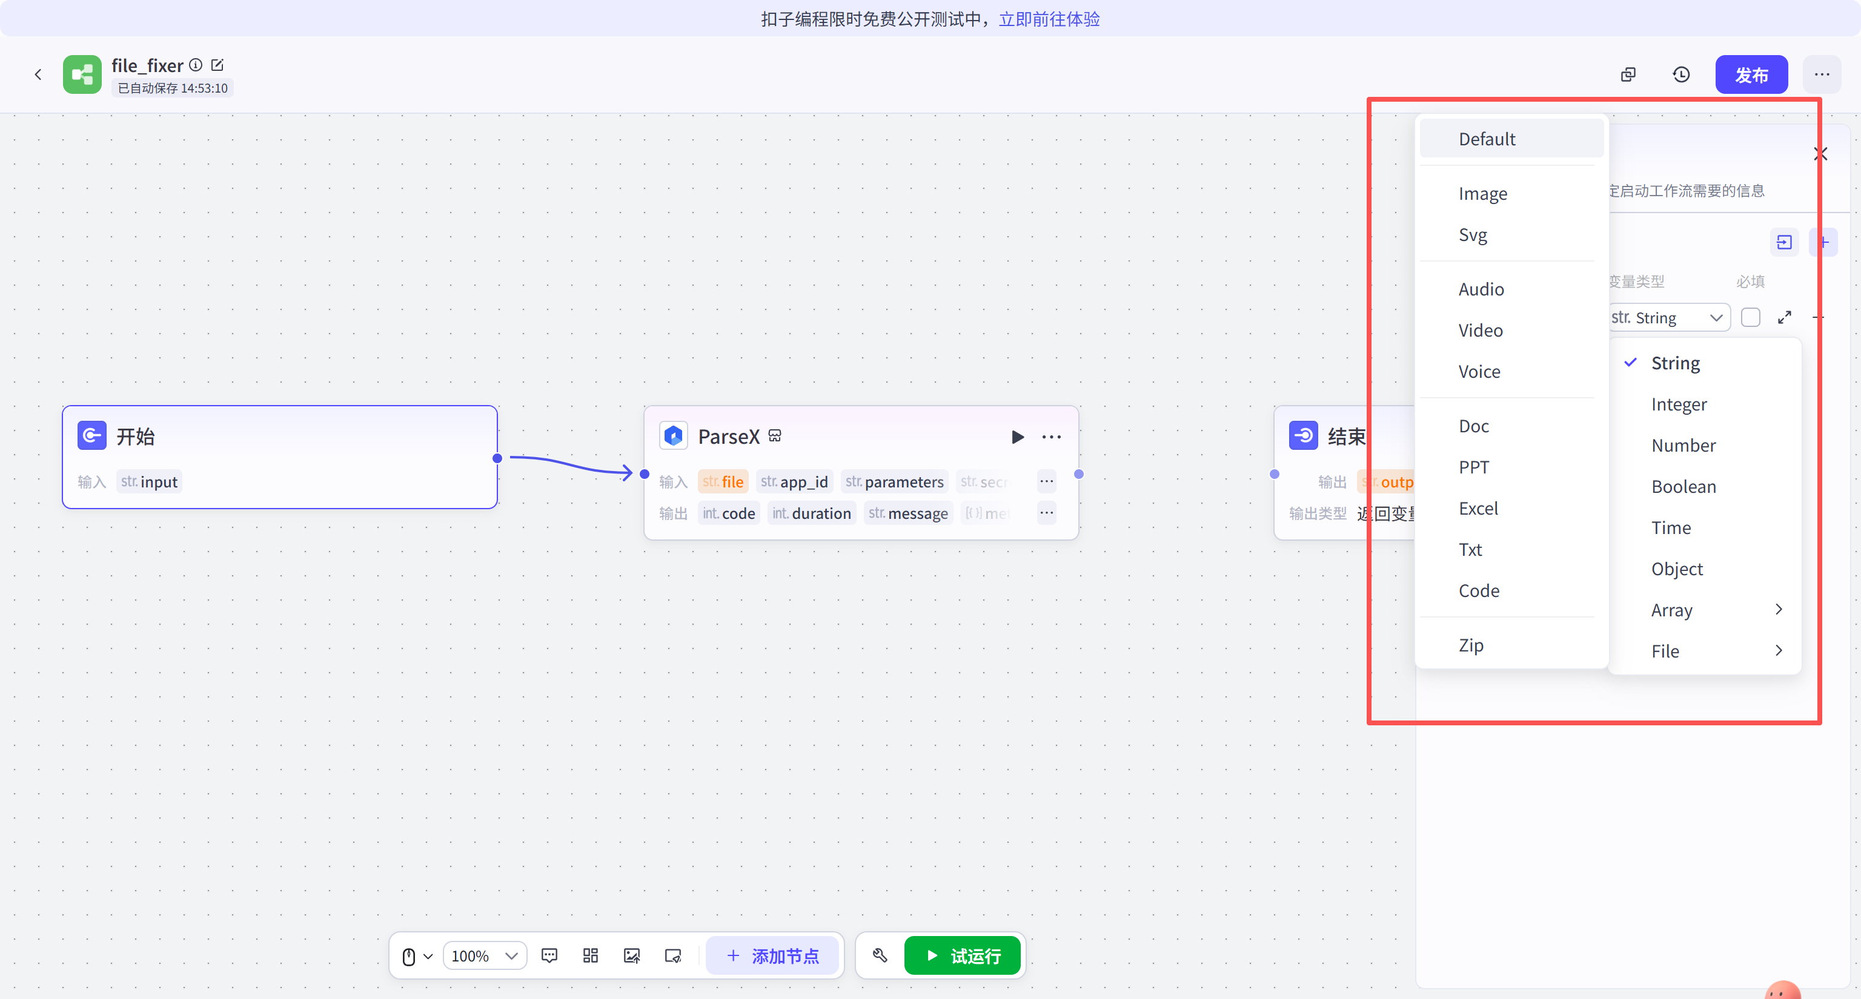
Task: Click the 试运行 test run button
Action: coord(961,955)
